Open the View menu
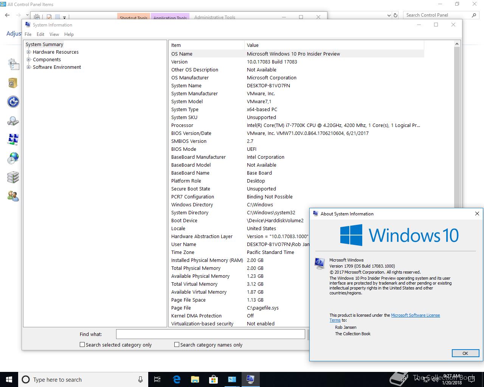484x387 pixels. click(x=54, y=34)
